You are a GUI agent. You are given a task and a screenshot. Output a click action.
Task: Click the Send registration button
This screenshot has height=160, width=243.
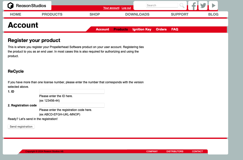click(x=21, y=127)
